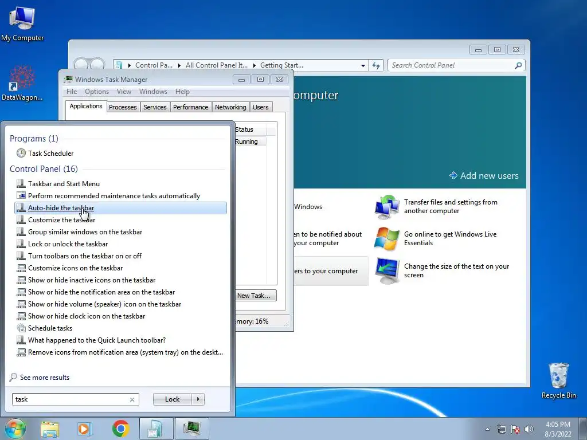Open Windows Explorer from the taskbar
The height and width of the screenshot is (440, 587).
pyautogui.click(x=50, y=429)
